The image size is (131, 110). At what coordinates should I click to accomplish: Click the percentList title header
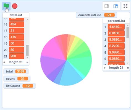tap(116, 21)
